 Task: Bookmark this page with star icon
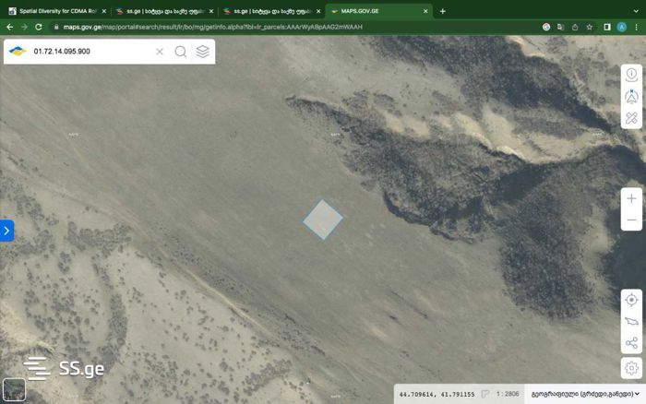point(590,27)
